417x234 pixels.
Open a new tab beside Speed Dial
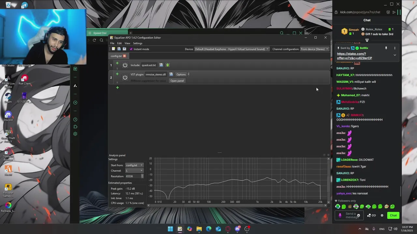click(x=130, y=33)
